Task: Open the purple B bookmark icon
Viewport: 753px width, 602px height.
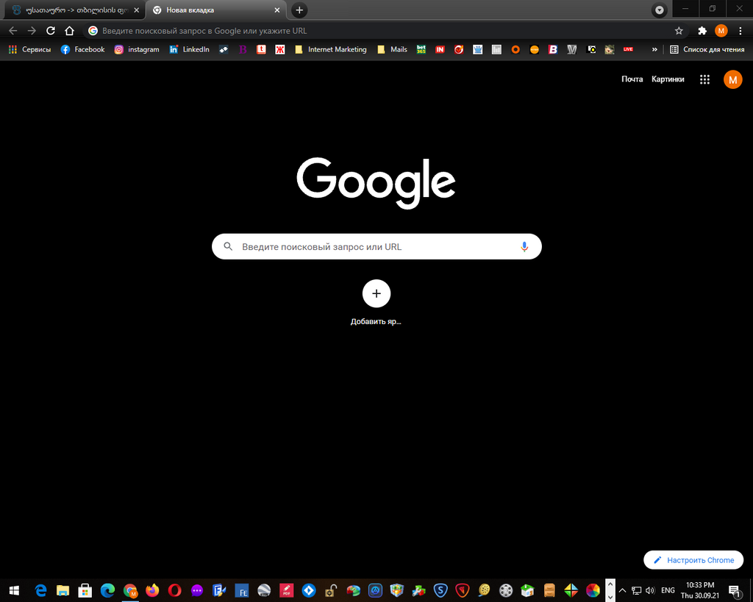Action: [x=243, y=49]
